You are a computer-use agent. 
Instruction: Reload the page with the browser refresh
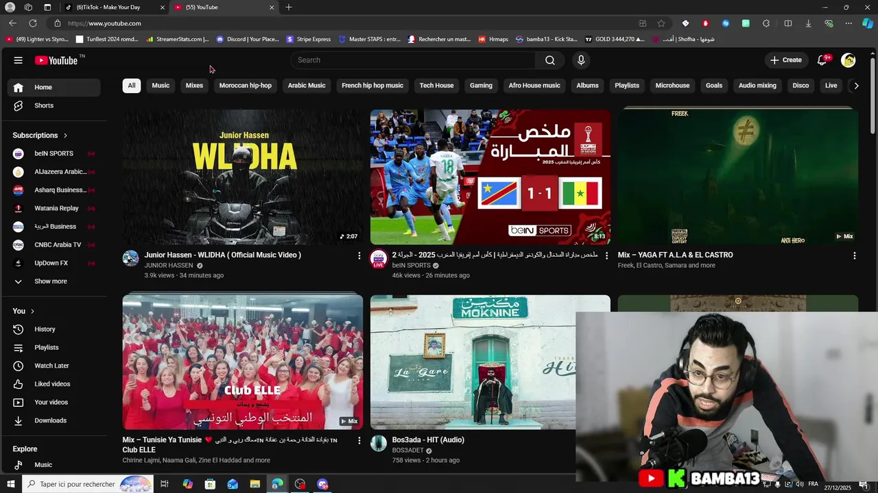pyautogui.click(x=32, y=23)
